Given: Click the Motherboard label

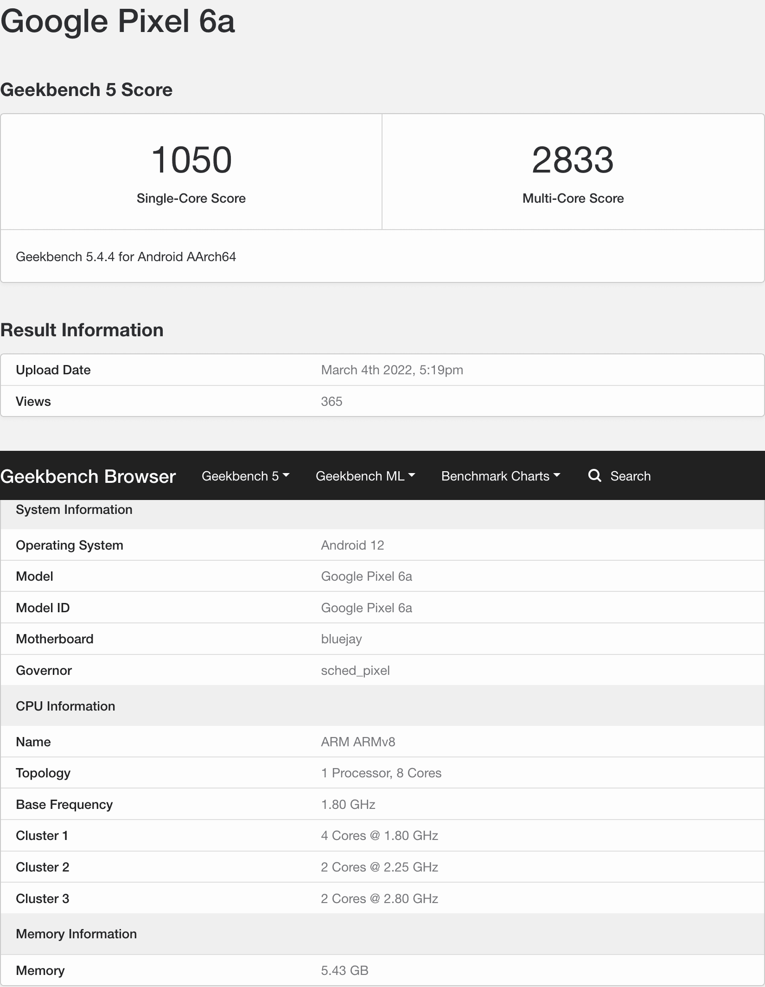Looking at the screenshot, I should (x=55, y=639).
